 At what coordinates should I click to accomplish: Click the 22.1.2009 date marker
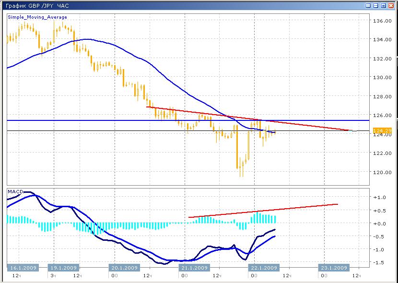point(263,268)
